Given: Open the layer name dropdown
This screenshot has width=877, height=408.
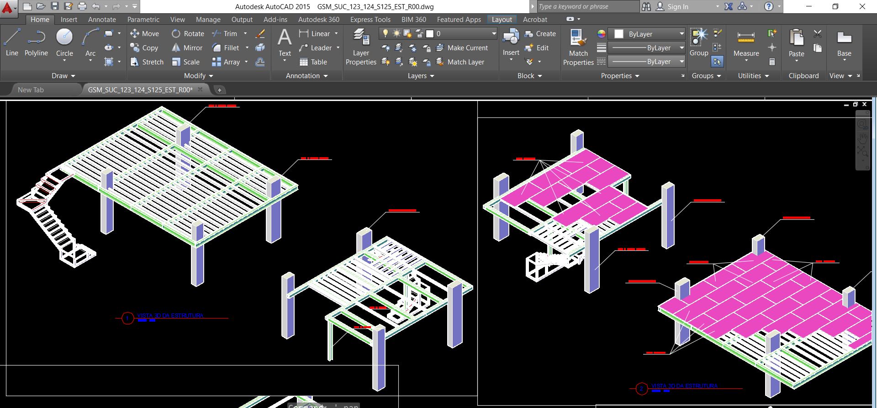Looking at the screenshot, I should point(493,34).
